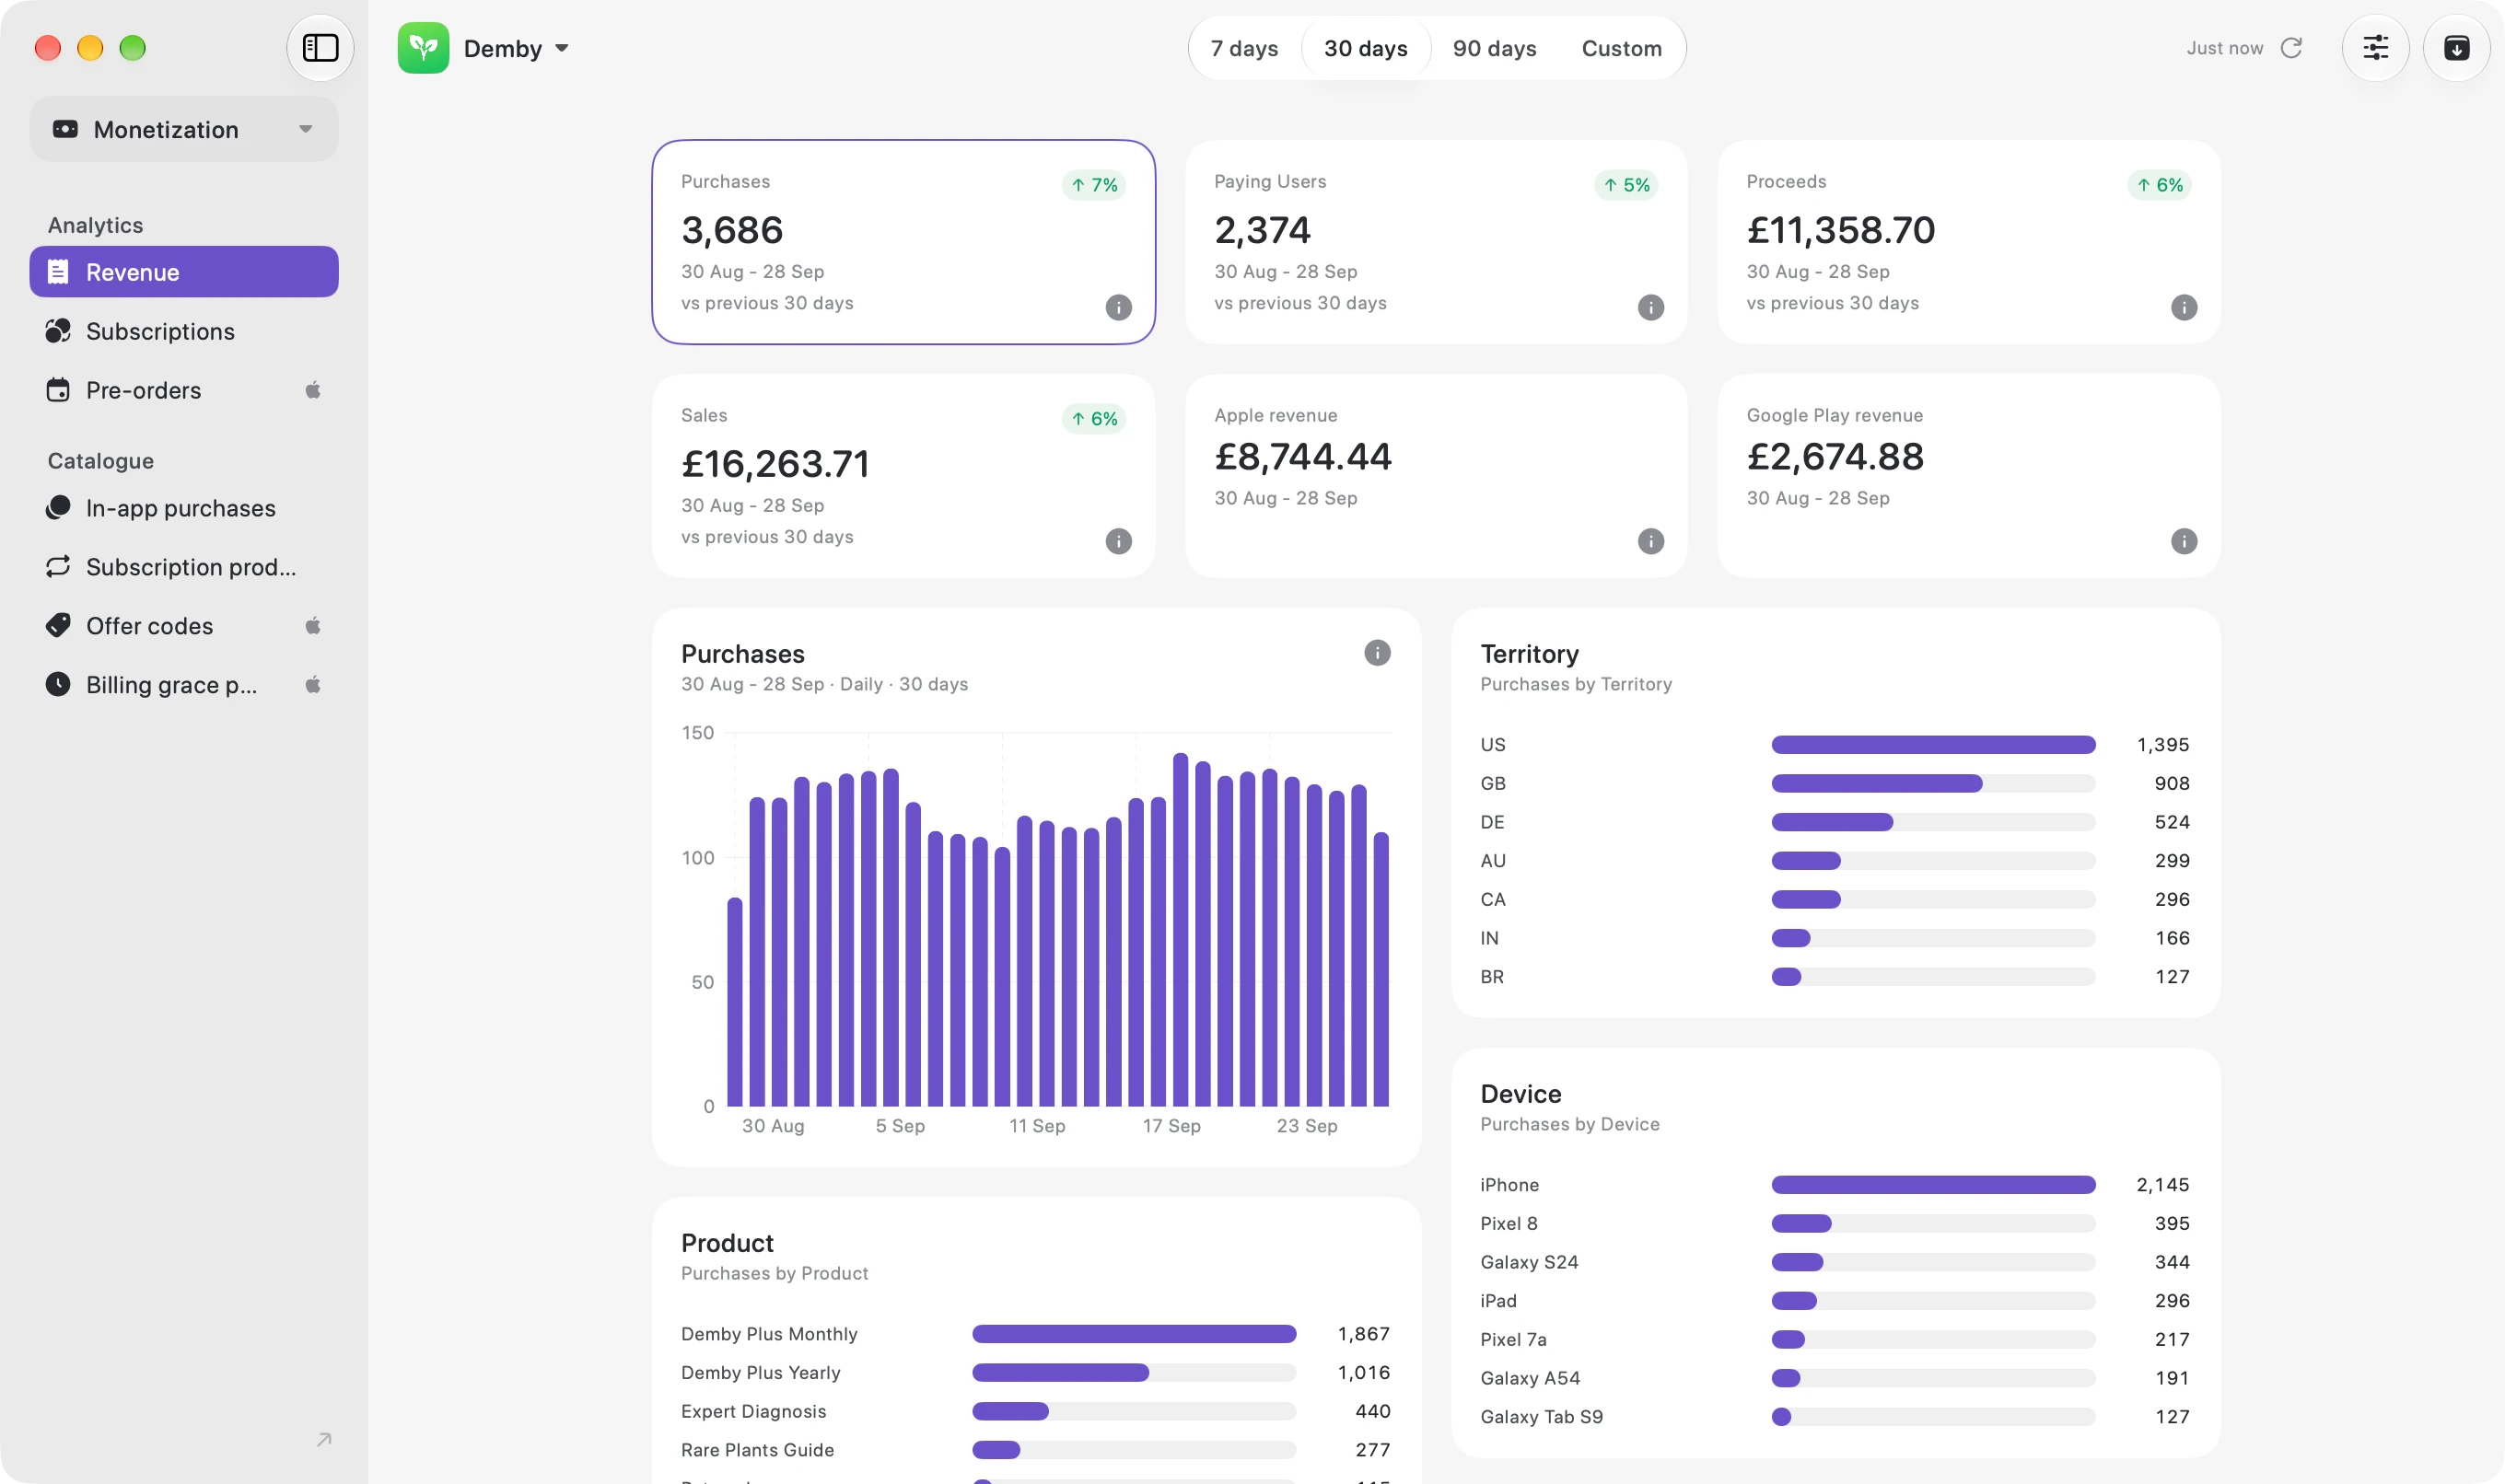The width and height of the screenshot is (2505, 1484).
Task: Click the download export button
Action: tap(2456, 48)
